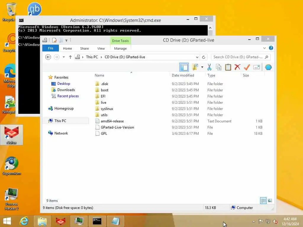The height and width of the screenshot is (227, 303).
Task: Click the cmd.exe window title bar icon
Action: (x=21, y=20)
